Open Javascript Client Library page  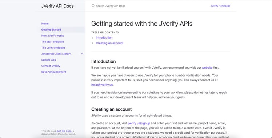click(56, 54)
